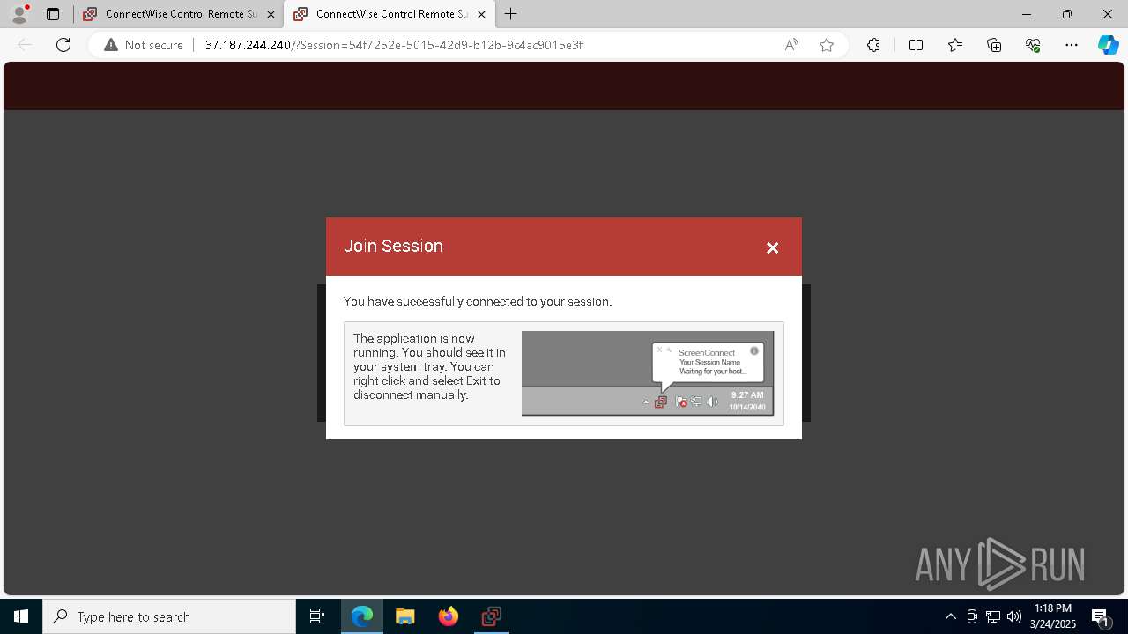1128x634 pixels.
Task: Click the browser profile avatar icon
Action: [19, 14]
